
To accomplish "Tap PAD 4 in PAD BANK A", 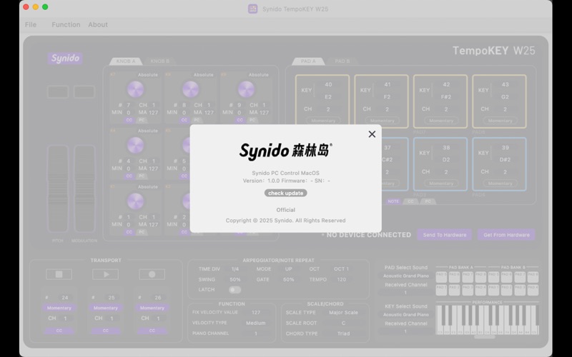I will tap(480, 290).
